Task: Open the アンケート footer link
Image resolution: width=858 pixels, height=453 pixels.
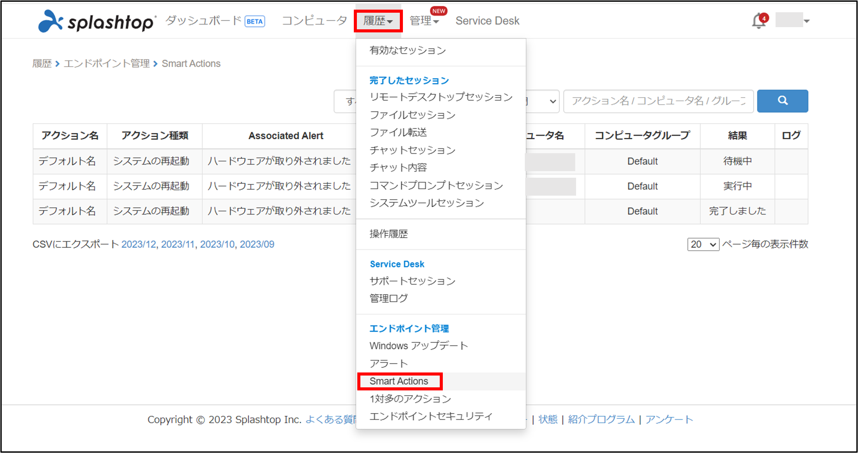Action: pyautogui.click(x=669, y=419)
